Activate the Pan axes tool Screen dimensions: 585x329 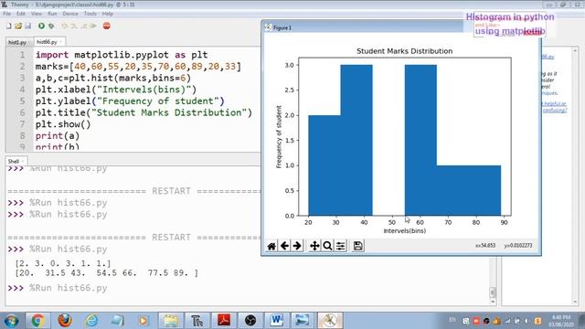(x=314, y=246)
